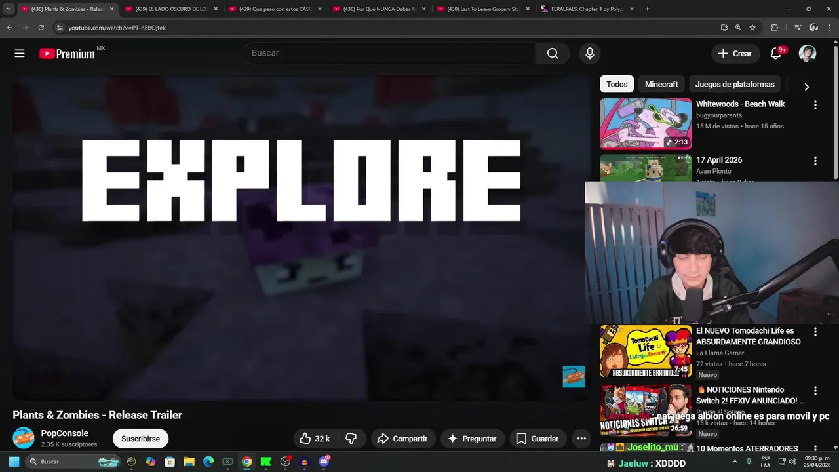Open Whitewoods Beach Walk thumbnail
This screenshot has height=472, width=839.
pyautogui.click(x=646, y=124)
